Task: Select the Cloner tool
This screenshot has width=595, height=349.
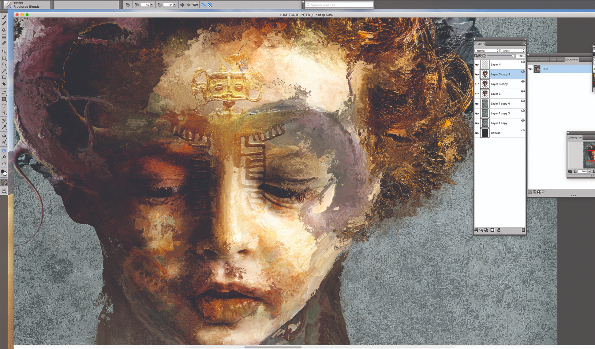Action: (4, 120)
